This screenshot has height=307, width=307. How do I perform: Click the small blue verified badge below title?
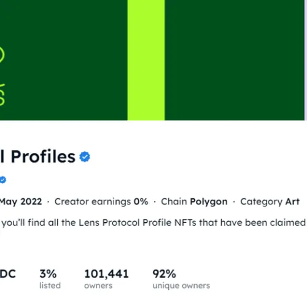[x=3, y=180]
